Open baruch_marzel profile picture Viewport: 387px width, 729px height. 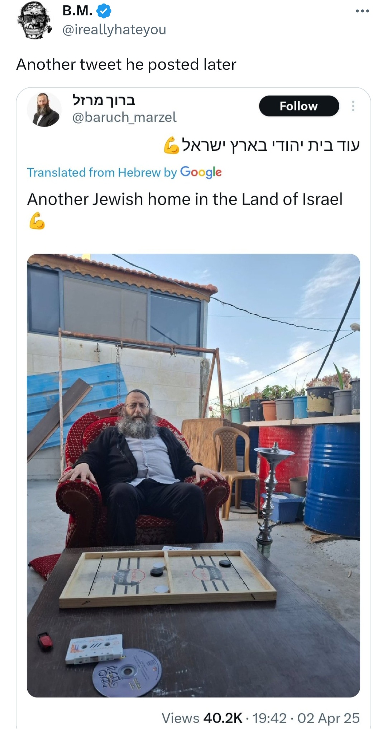click(x=44, y=110)
